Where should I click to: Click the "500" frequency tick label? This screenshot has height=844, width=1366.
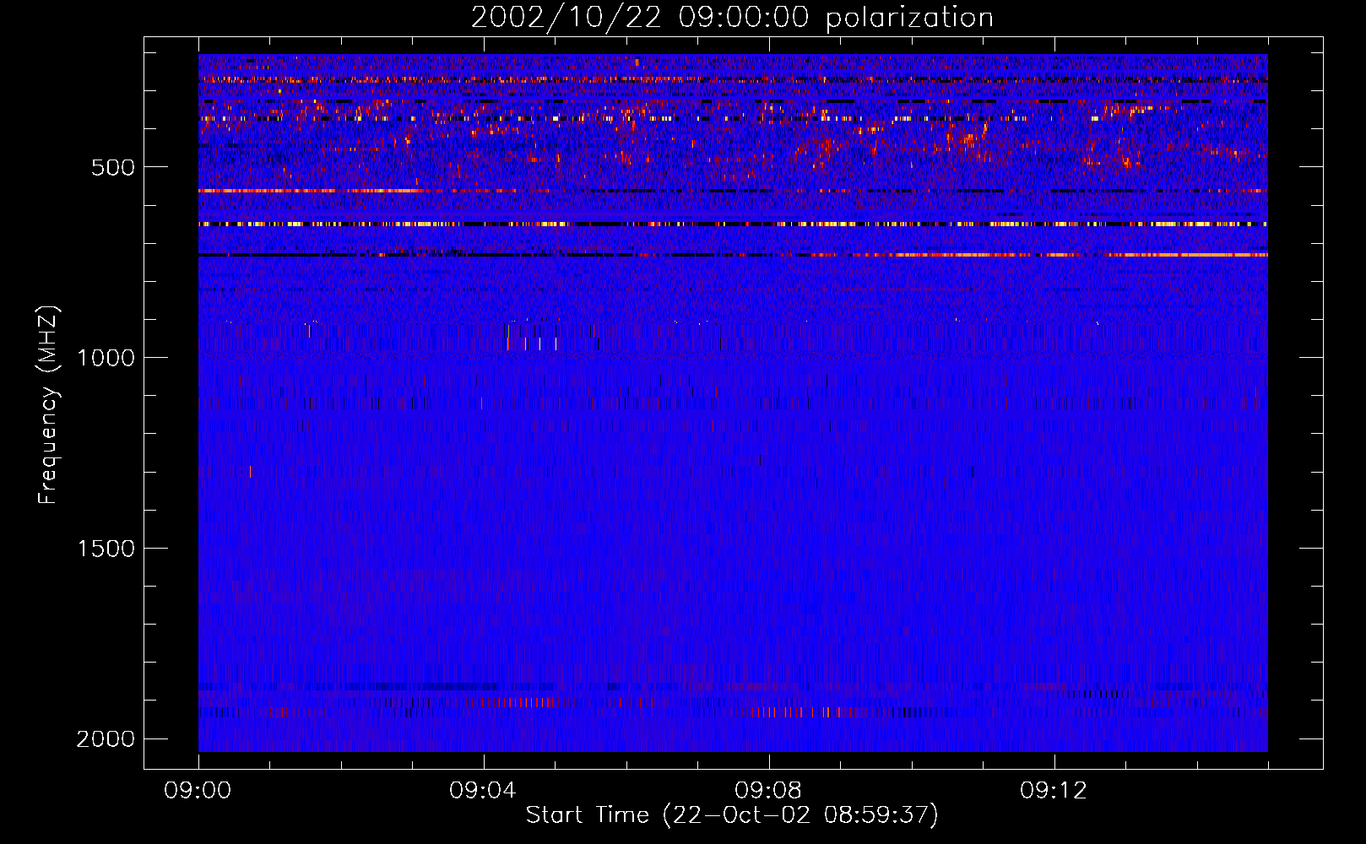click(113, 167)
